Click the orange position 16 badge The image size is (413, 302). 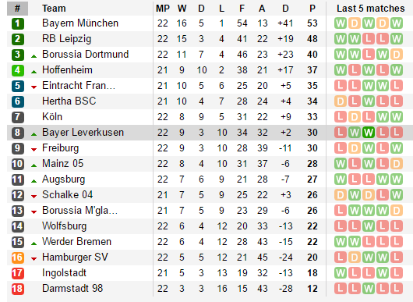[18, 258]
